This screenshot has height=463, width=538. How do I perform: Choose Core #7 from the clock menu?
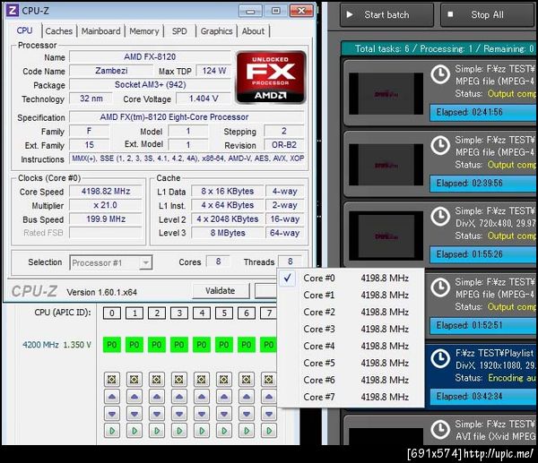click(351, 397)
